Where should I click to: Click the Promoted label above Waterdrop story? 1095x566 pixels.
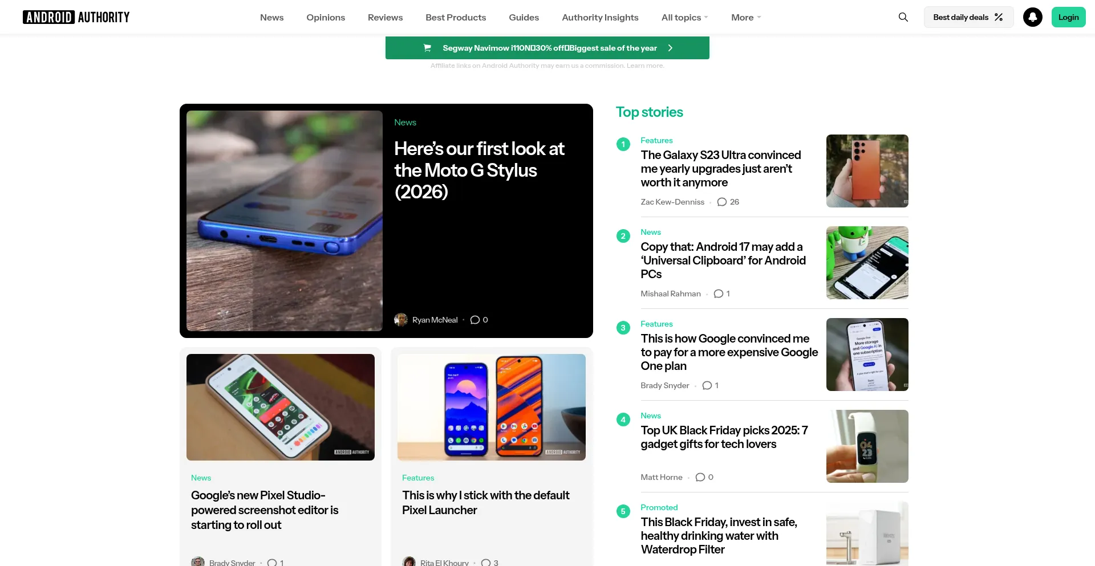click(659, 507)
